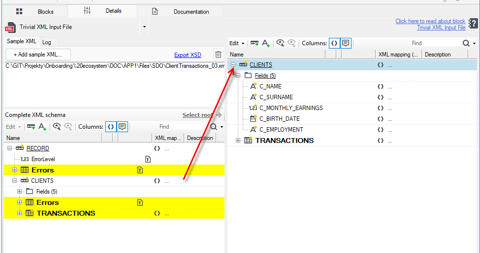480x253 pixels.
Task: Collapse the Fields (5) folder in right panel
Action: click(x=238, y=76)
